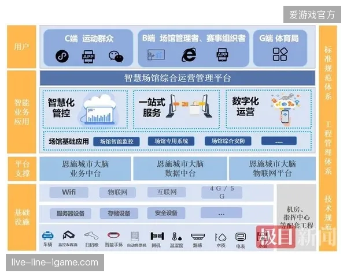Image resolution: width=347 pixels, height=277 pixels.
Task: Click the 智慧场馆综合运营管理平台 banner
Action: (x=178, y=78)
